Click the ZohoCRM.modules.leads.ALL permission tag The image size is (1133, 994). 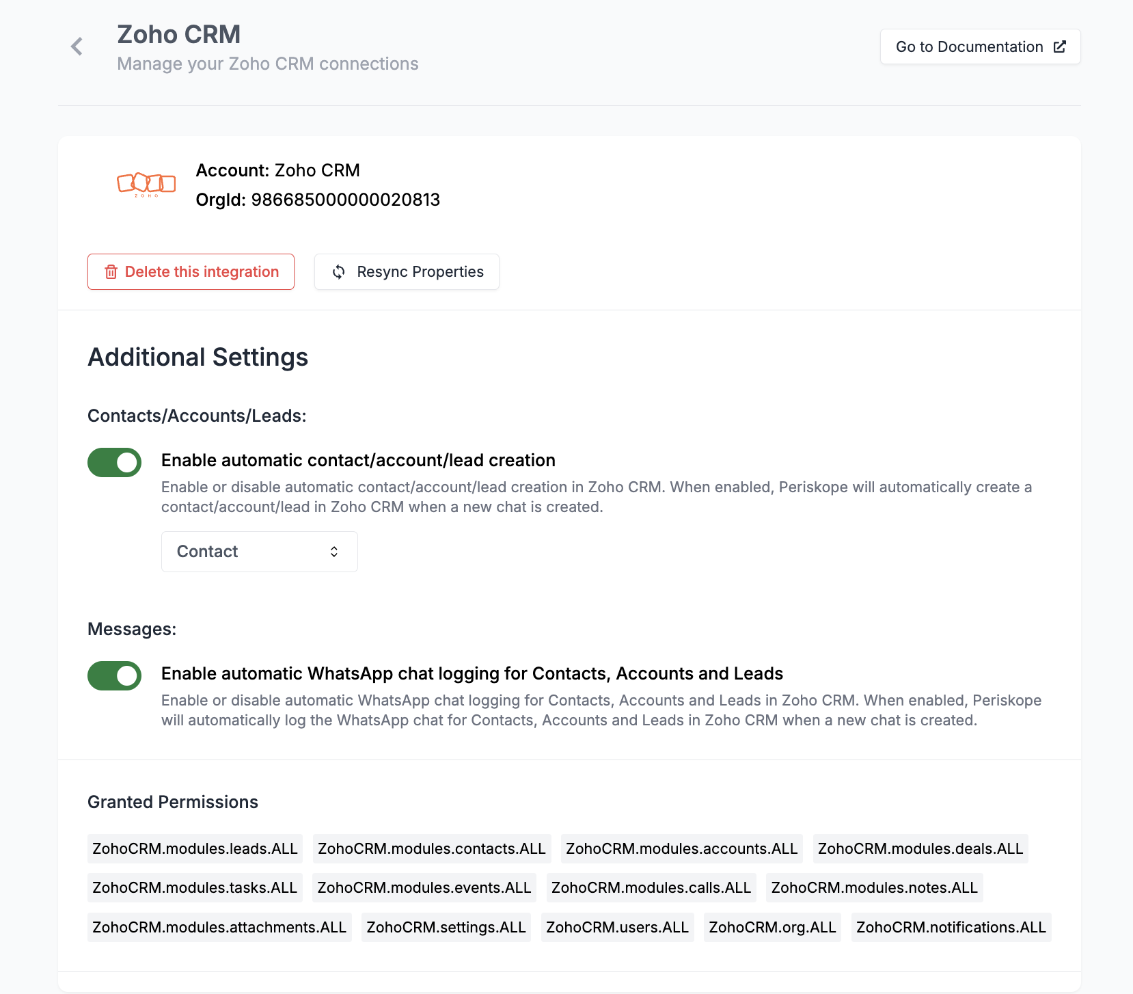tap(195, 848)
